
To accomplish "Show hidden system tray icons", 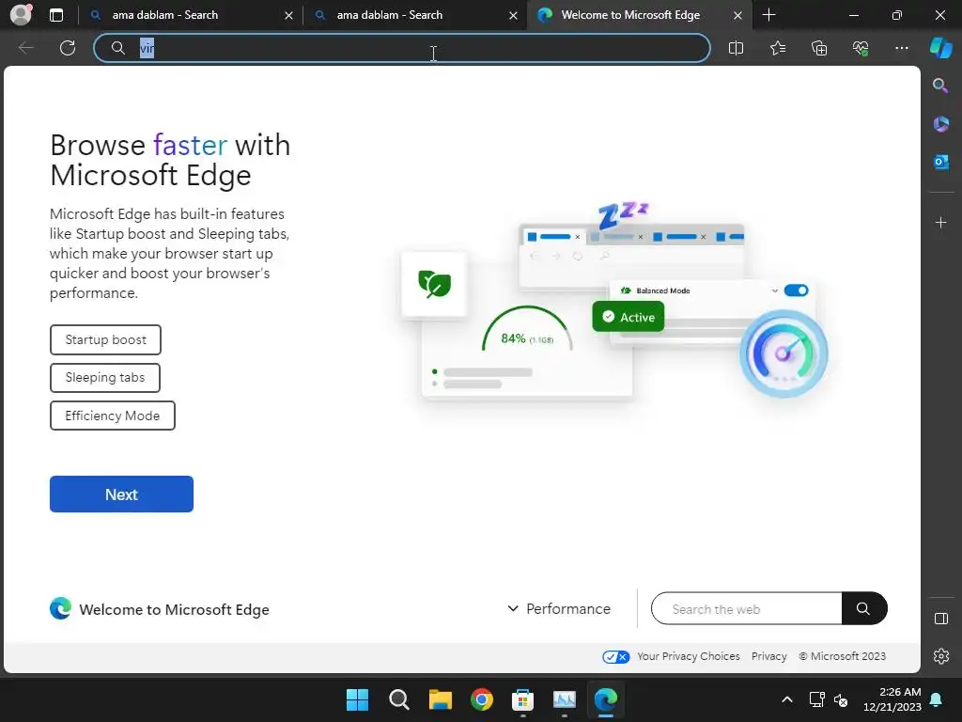I will [x=787, y=699].
